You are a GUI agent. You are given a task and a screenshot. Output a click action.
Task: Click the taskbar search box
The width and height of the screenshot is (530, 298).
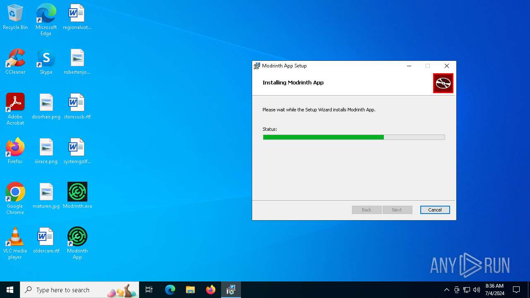pyautogui.click(x=79, y=290)
